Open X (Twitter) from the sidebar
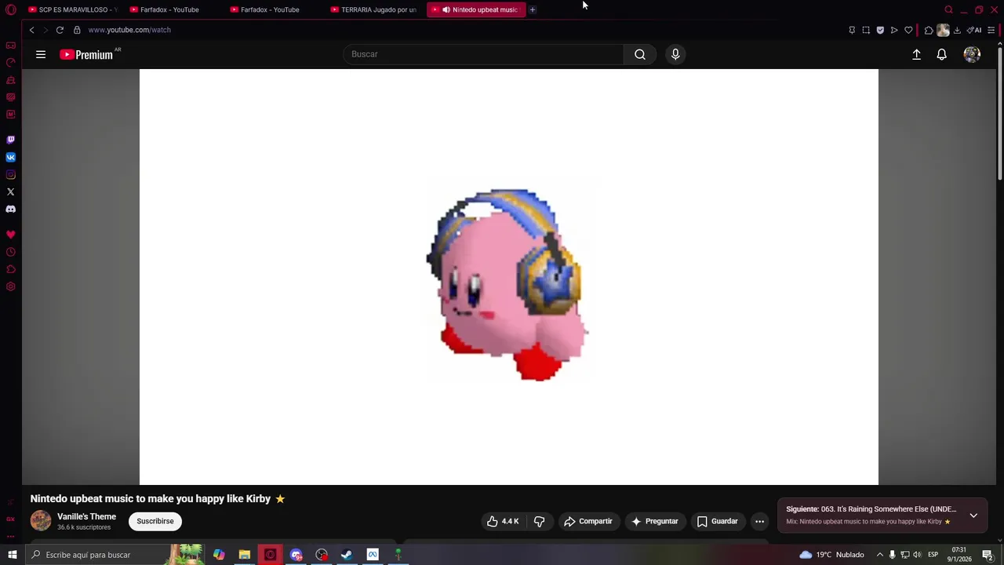 tap(10, 191)
